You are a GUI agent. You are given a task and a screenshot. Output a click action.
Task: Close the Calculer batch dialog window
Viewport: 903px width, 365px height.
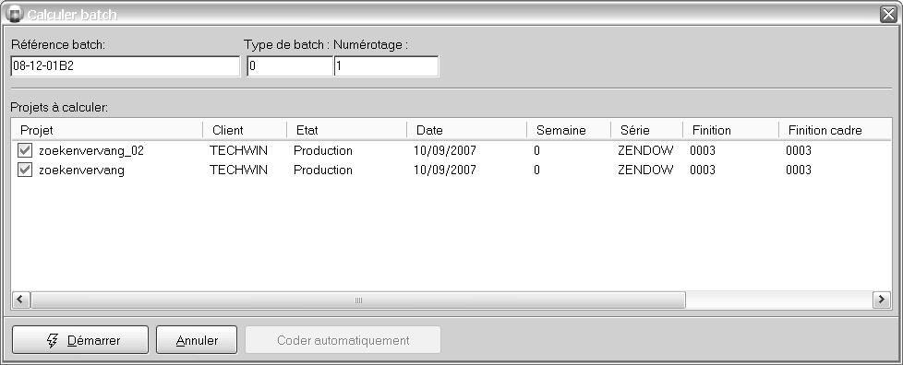pyautogui.click(x=888, y=15)
